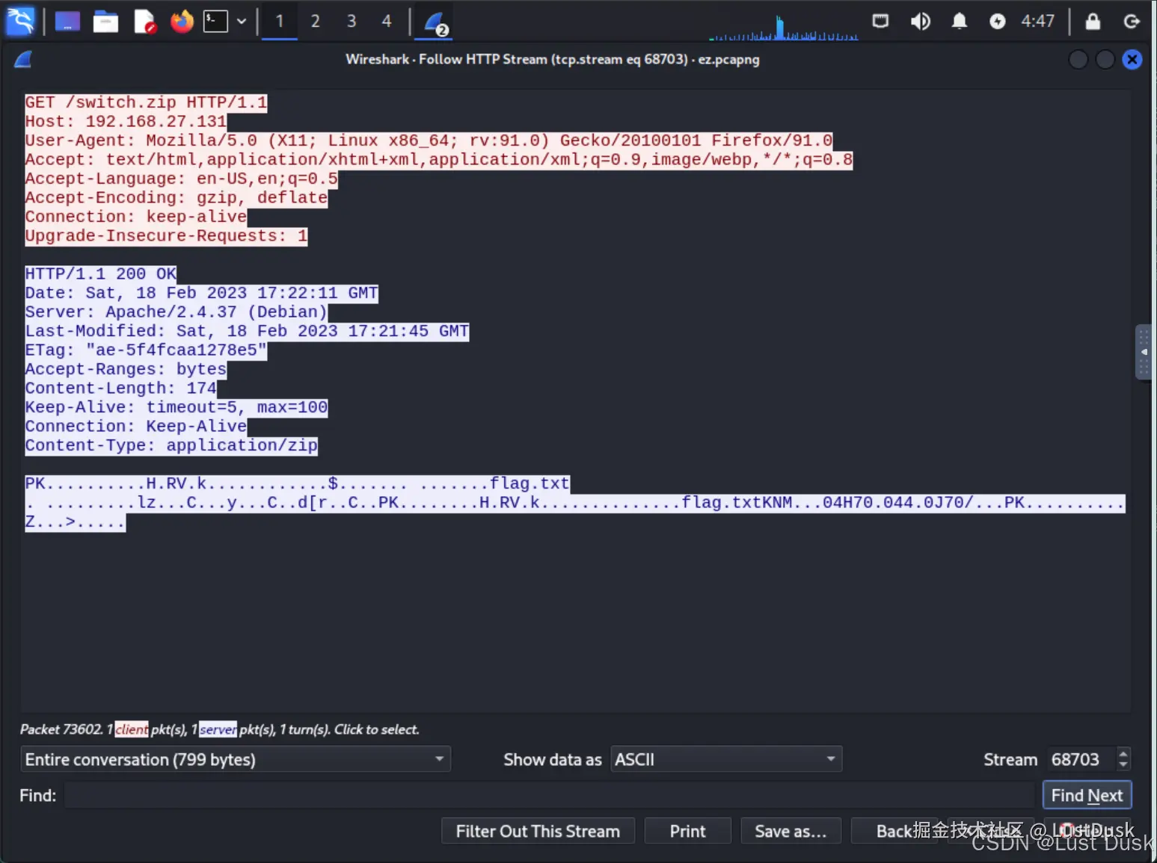Lock the screen with the padlock icon
The height and width of the screenshot is (863, 1157).
[1093, 21]
